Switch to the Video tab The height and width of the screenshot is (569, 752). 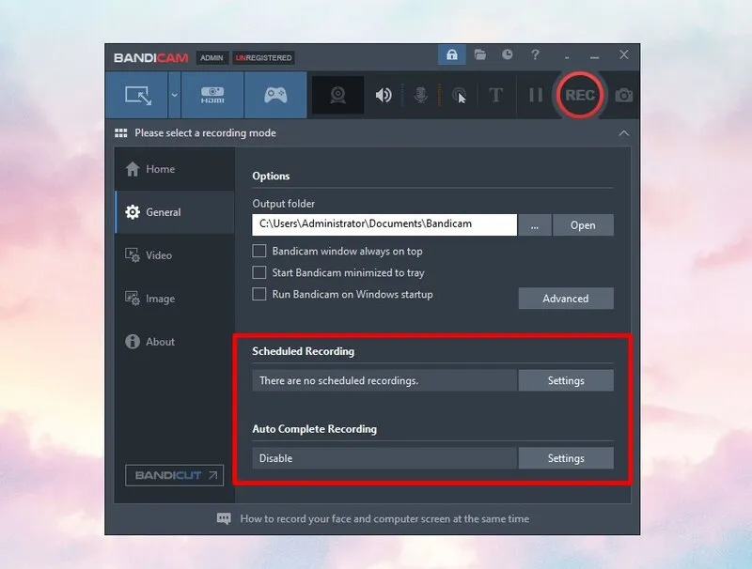tap(158, 255)
